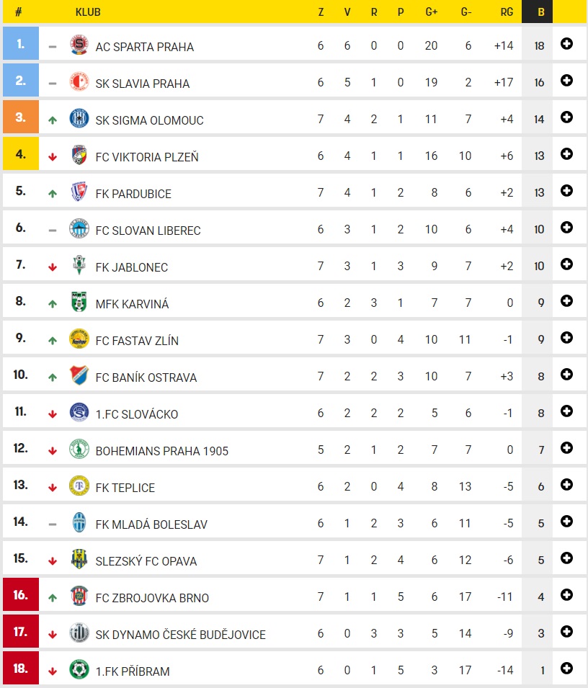The width and height of the screenshot is (588, 688).
Task: Click the SK Slavia Praha crest
Action: click(79, 82)
